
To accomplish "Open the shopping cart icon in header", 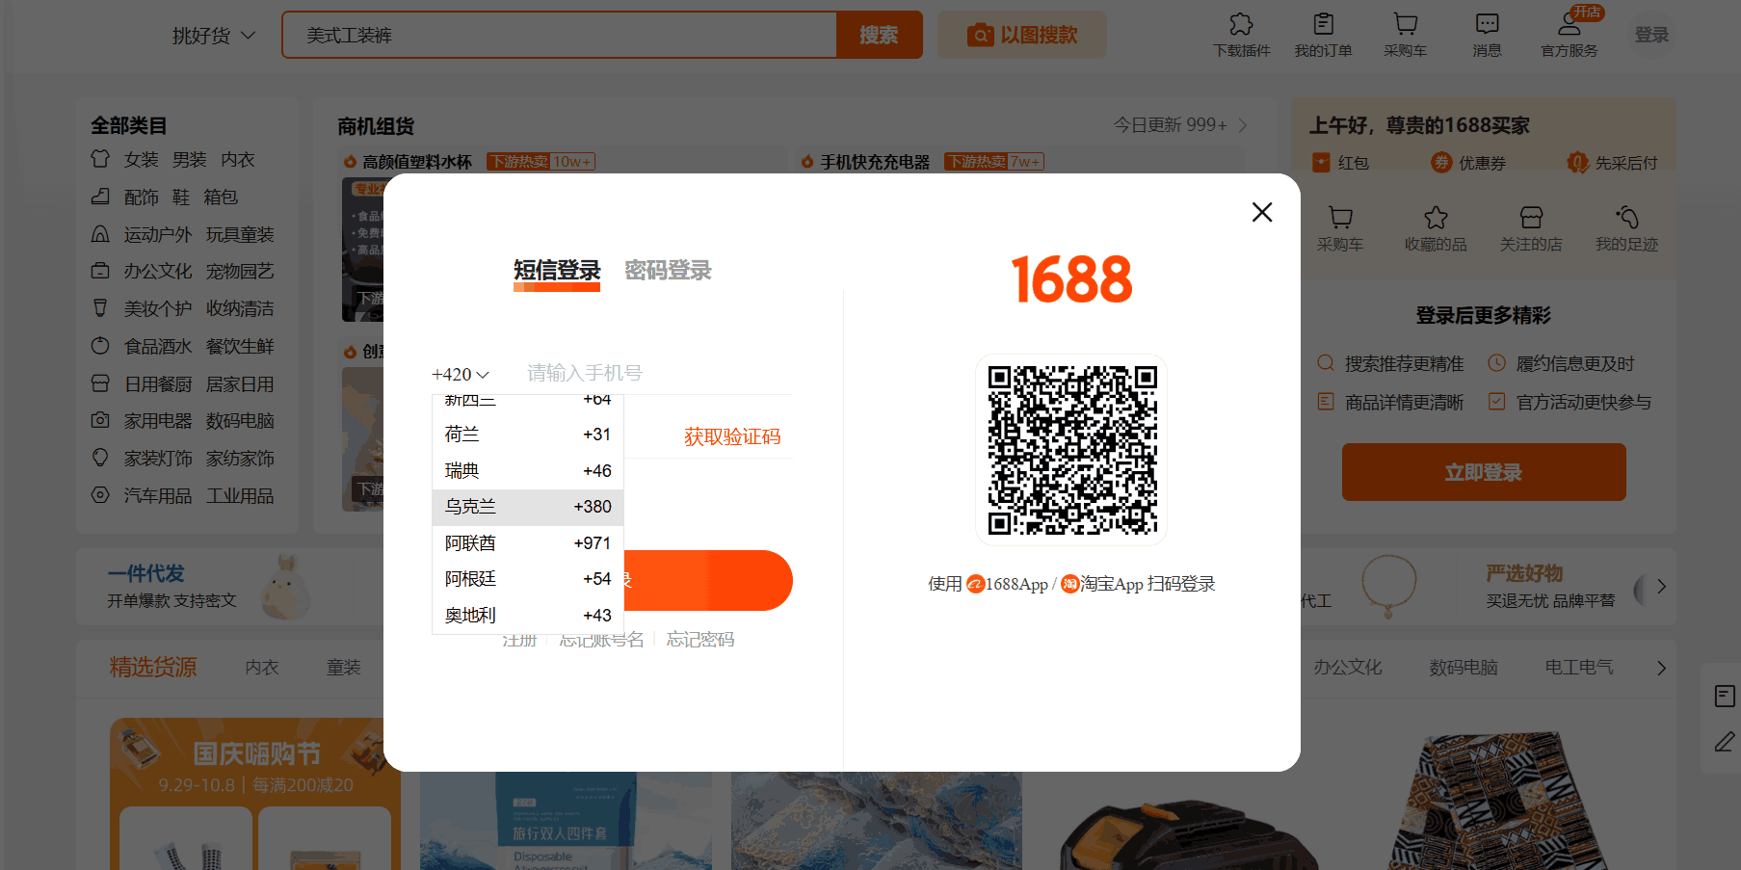I will pos(1405,25).
